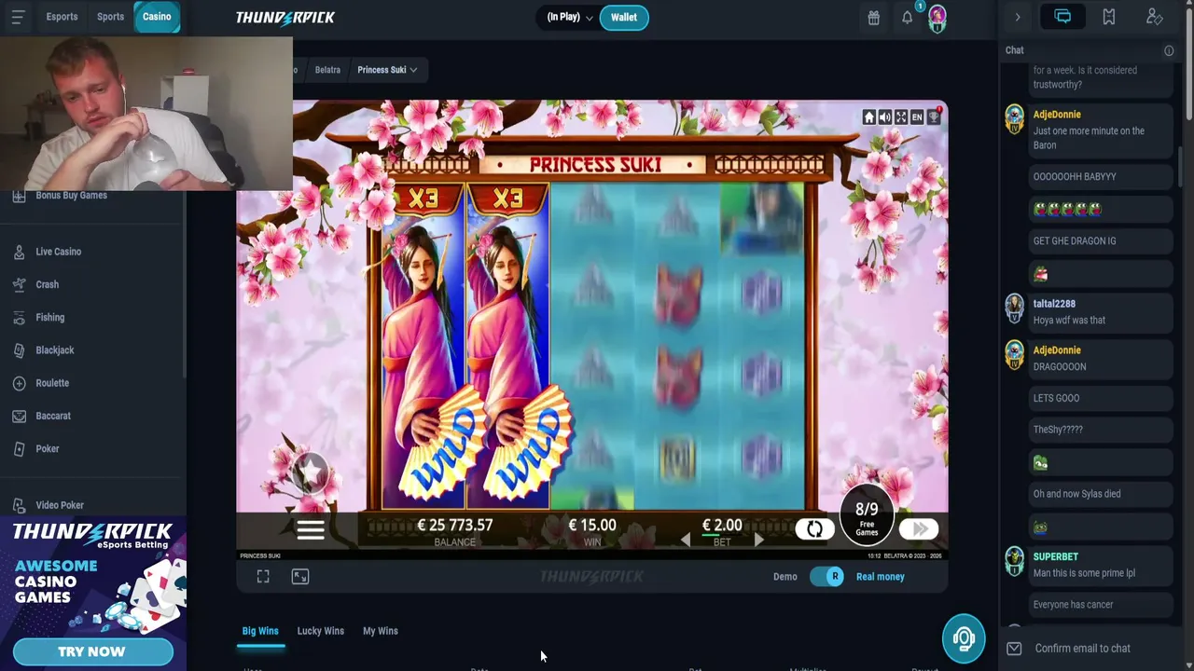
Task: Click the Roulette sidebar icon
Action: point(19,383)
